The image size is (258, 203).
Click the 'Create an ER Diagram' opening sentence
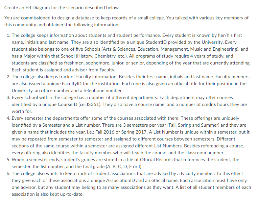click(62, 8)
